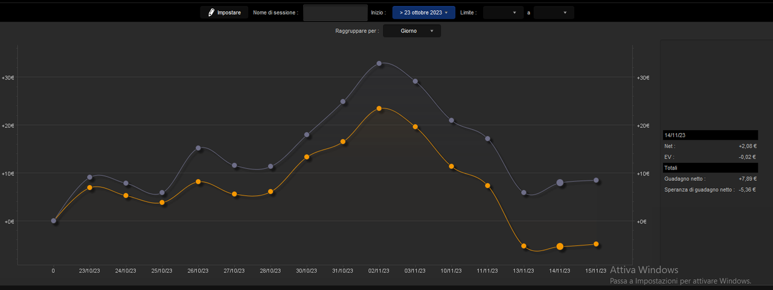
Task: Click the orange data point at 23/10/23
Action: click(x=90, y=188)
